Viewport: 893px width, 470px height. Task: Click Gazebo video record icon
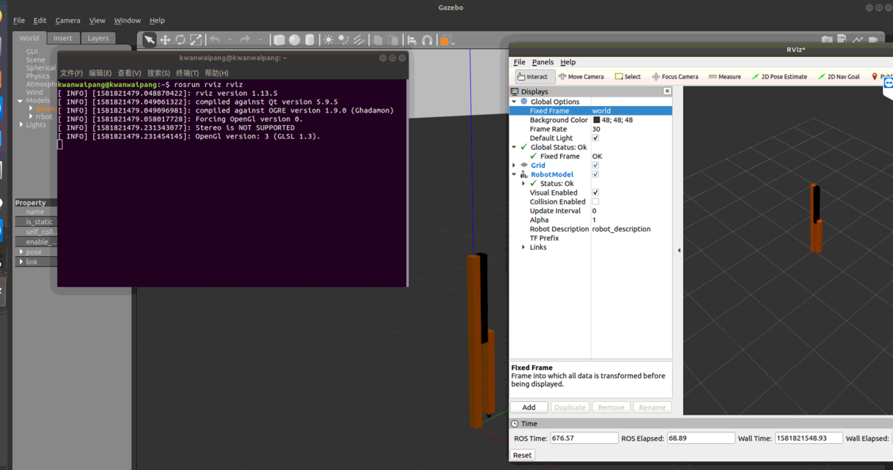coord(873,40)
